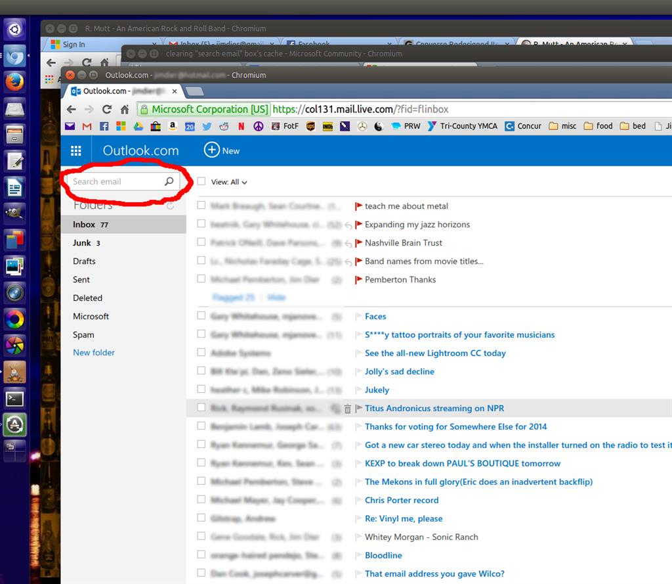Check the Whitey Morgan - Sonic Ranch message
This screenshot has width=672, height=584.
click(201, 536)
